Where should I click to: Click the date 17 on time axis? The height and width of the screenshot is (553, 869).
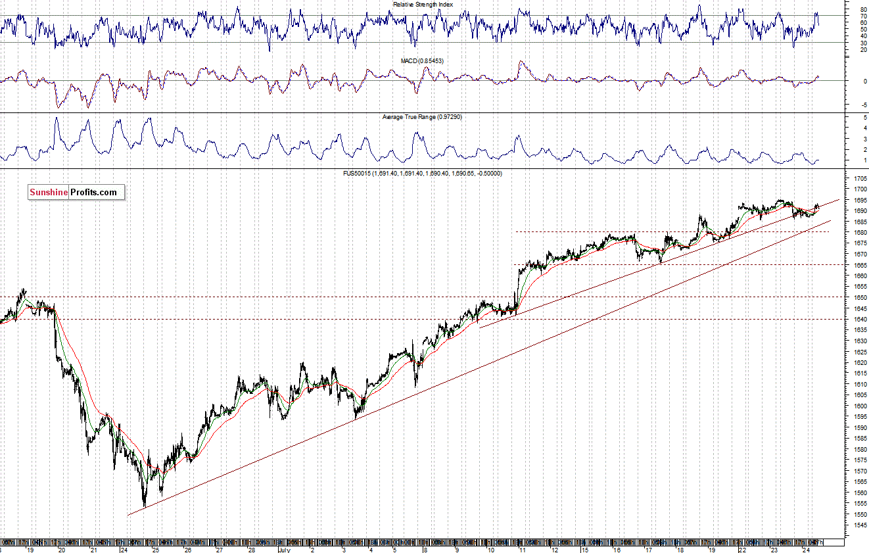(x=649, y=549)
